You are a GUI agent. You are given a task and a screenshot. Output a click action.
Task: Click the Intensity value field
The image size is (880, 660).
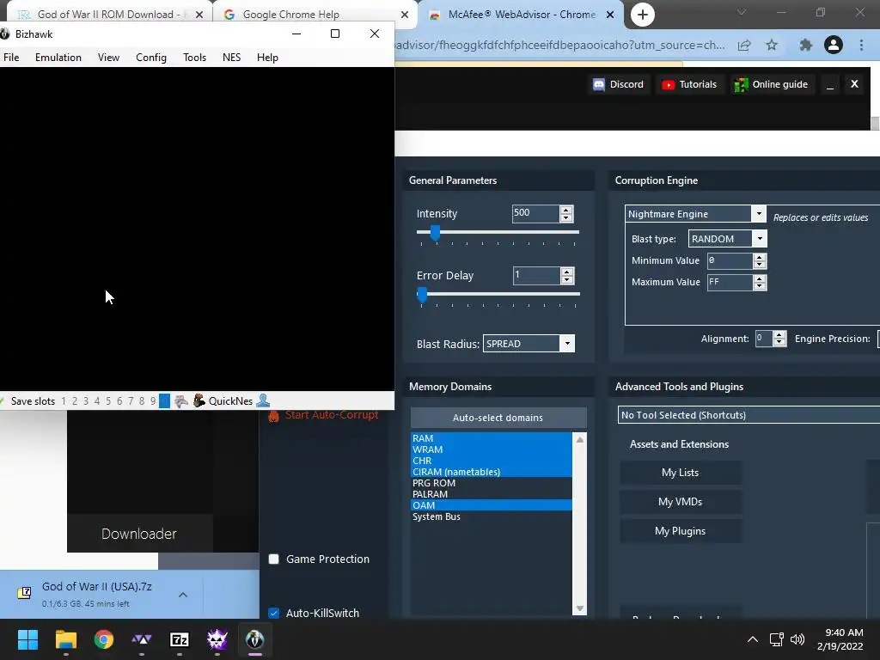coord(535,213)
